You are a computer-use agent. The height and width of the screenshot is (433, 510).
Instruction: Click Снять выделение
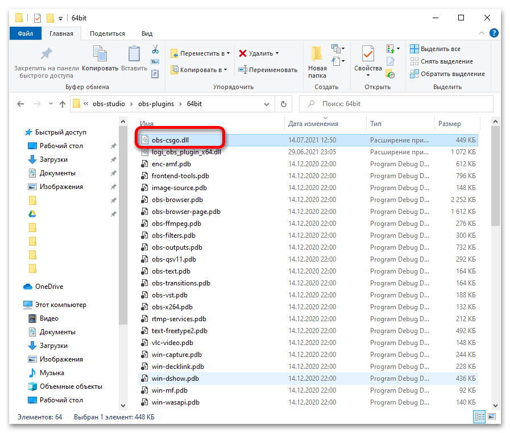[441, 61]
